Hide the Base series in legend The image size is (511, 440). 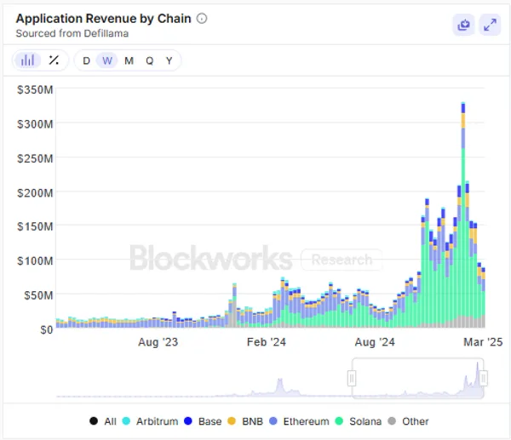pos(203,421)
